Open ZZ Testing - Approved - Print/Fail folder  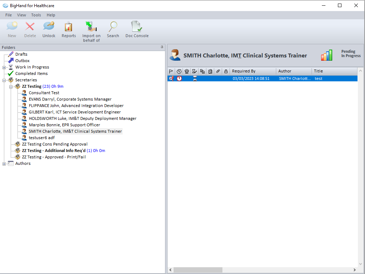[x=54, y=157]
